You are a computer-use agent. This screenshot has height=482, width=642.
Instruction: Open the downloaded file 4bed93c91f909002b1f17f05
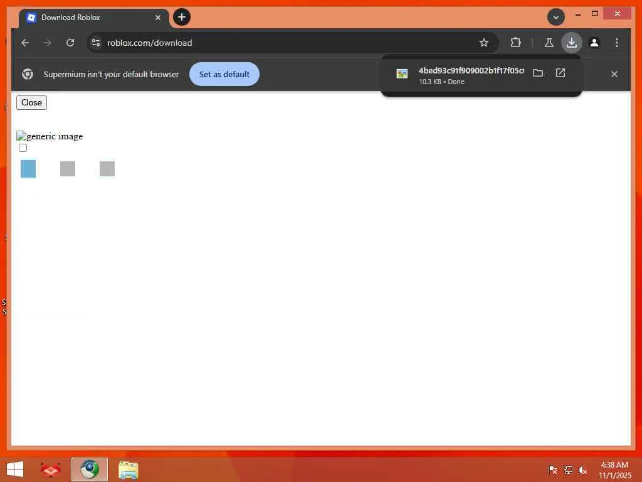471,70
